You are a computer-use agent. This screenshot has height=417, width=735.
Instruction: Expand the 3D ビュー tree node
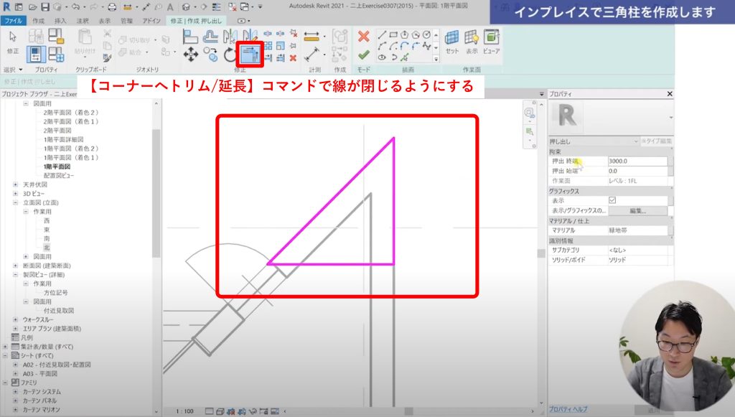(16, 194)
